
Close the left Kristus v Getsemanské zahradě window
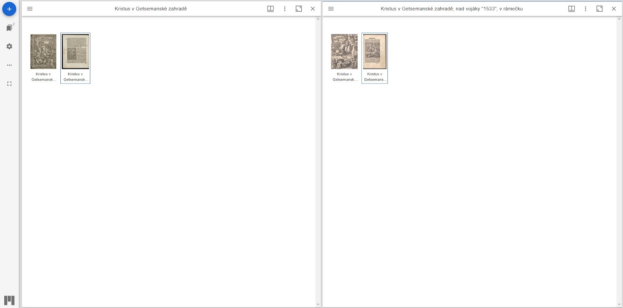[313, 9]
